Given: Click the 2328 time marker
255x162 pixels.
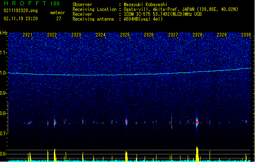Looking at the screenshot, I should (x=197, y=35).
